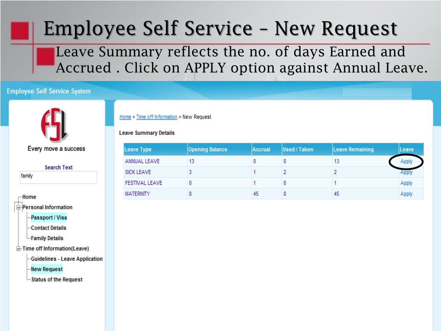Open Status of the Request
441x331 pixels.
(57, 279)
